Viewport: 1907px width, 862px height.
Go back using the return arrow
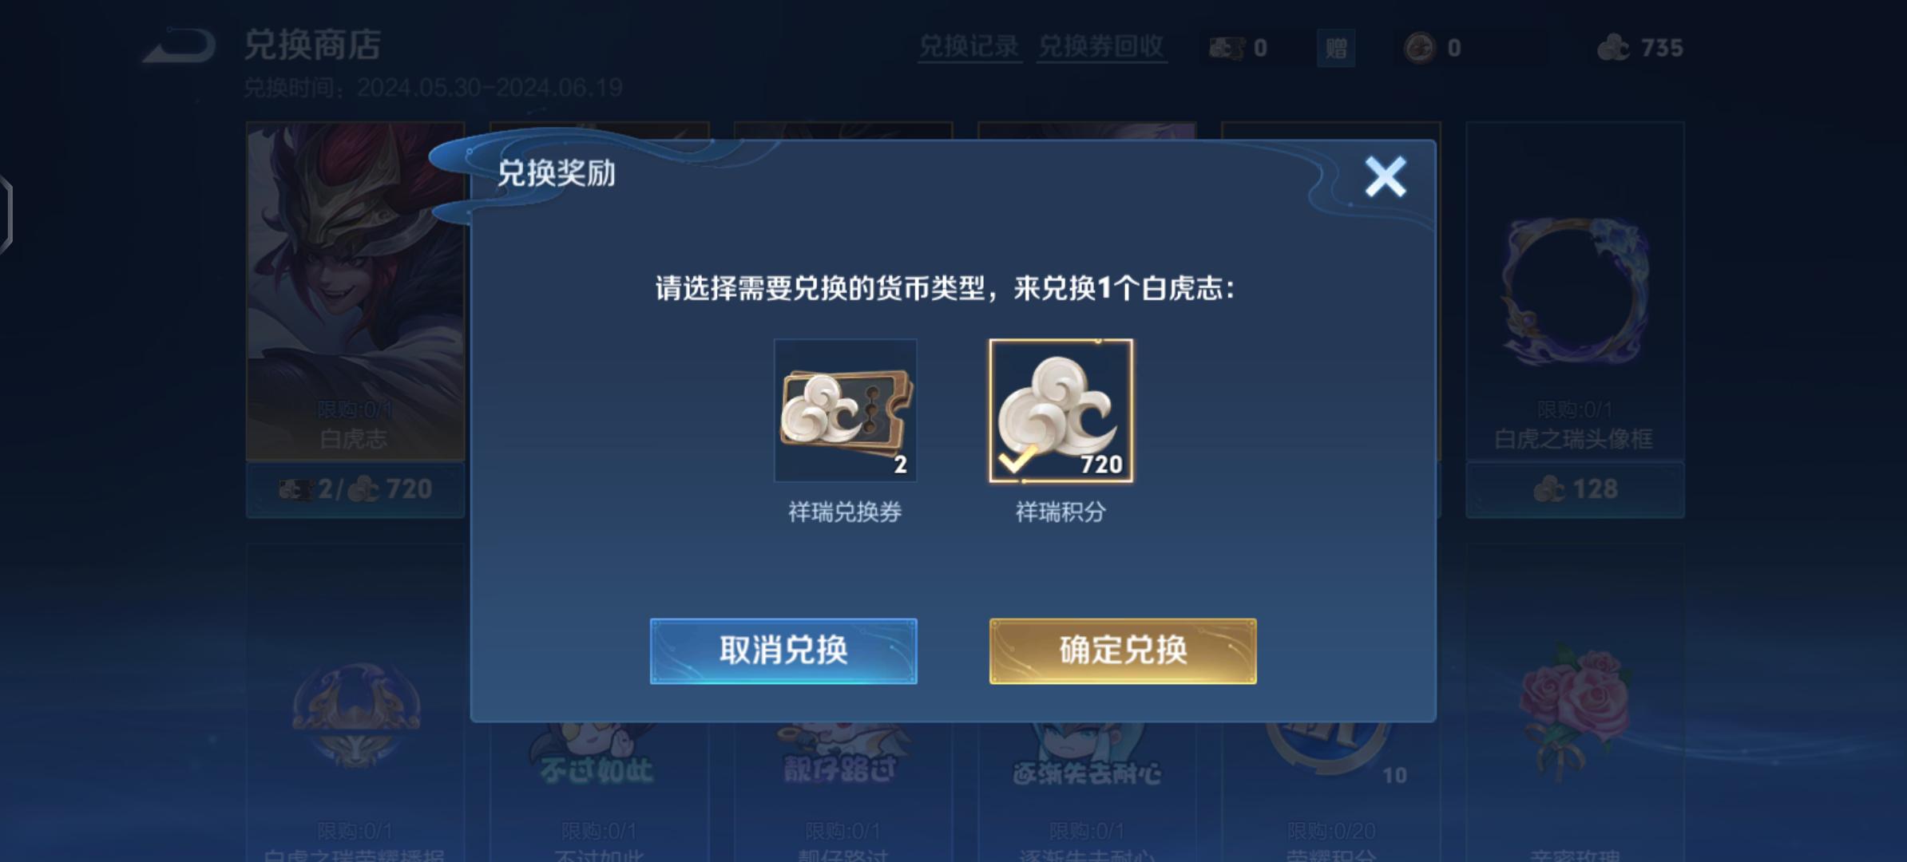tap(180, 47)
